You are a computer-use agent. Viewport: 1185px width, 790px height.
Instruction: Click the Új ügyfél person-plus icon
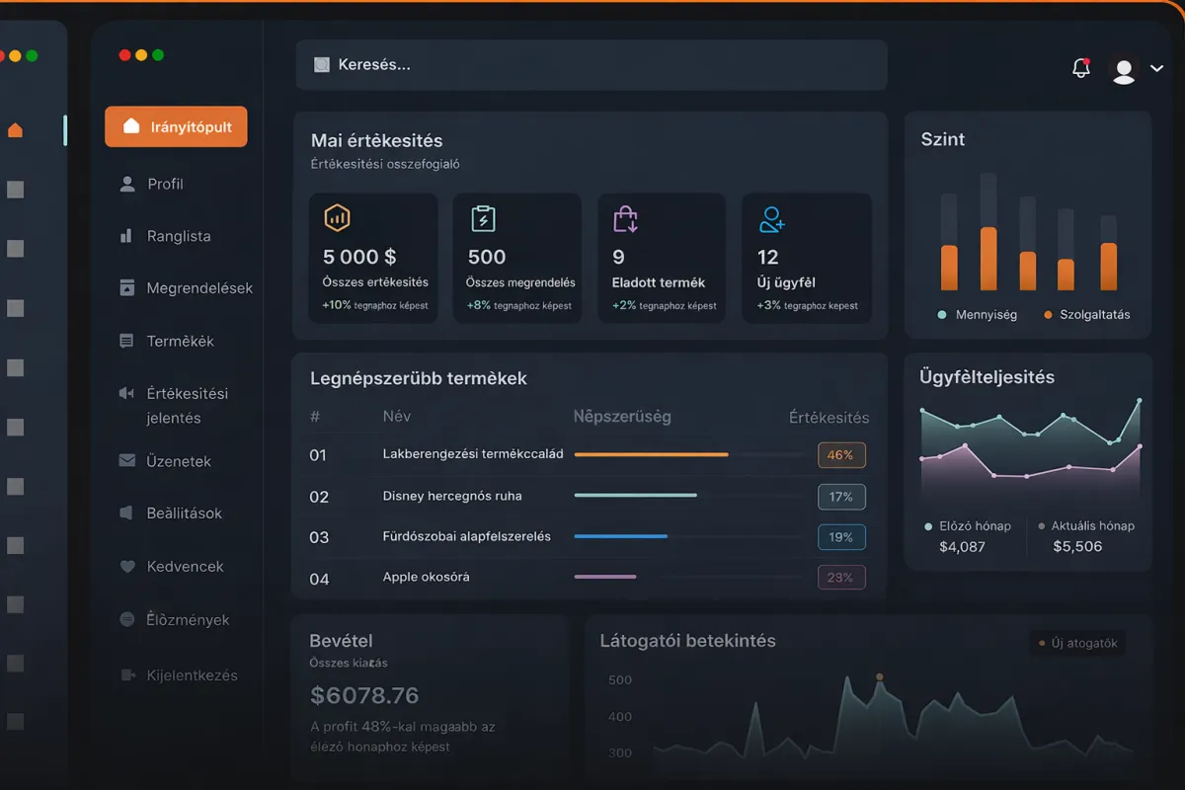(771, 219)
